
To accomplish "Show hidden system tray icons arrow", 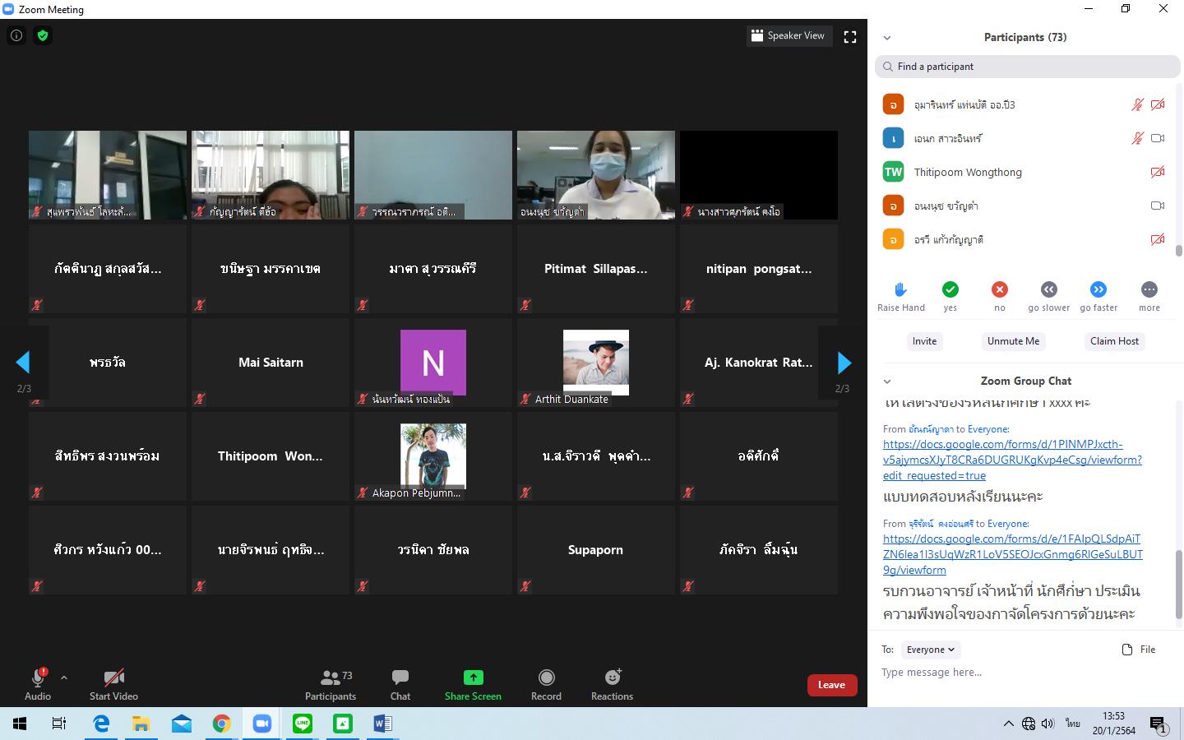I will 1008,724.
